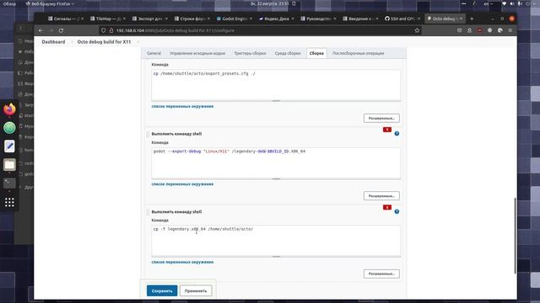
Task: Click Octo debug build for X11 breadcrumb
Action: point(104,42)
